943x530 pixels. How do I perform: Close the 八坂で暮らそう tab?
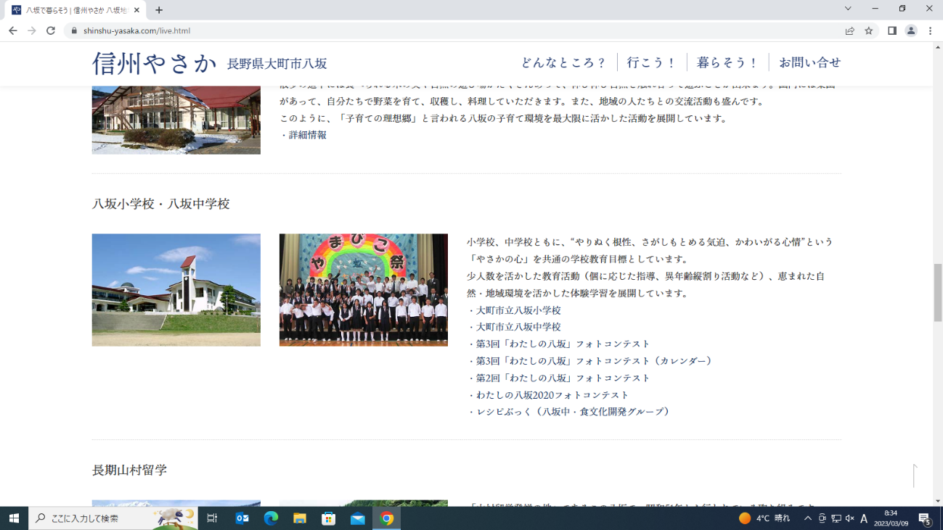[x=136, y=10]
